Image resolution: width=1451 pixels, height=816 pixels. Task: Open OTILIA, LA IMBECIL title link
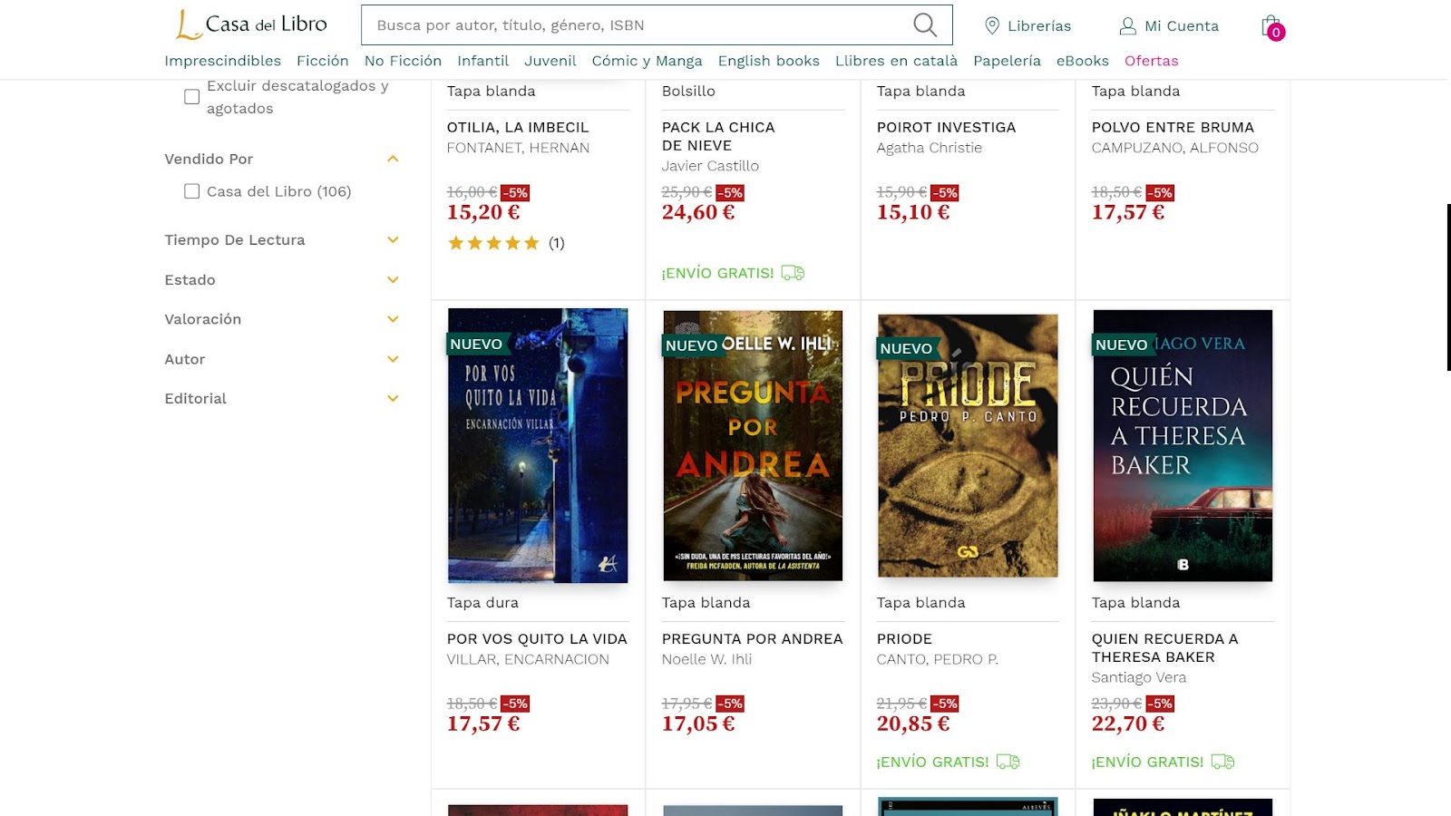(518, 128)
